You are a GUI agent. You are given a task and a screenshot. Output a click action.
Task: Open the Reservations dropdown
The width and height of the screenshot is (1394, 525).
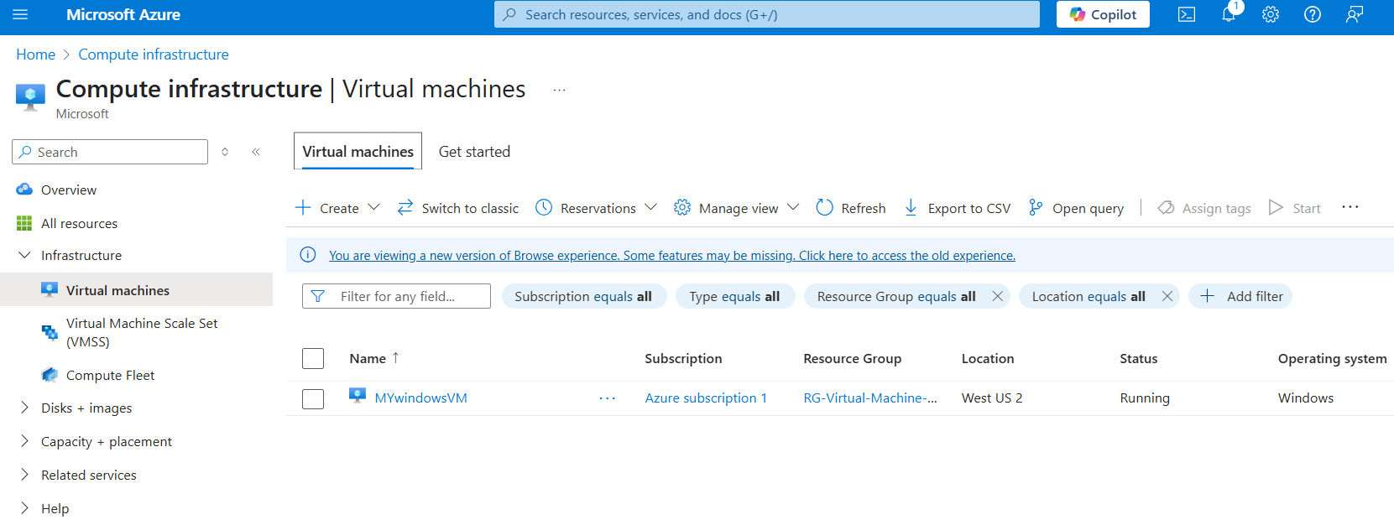[x=596, y=208]
